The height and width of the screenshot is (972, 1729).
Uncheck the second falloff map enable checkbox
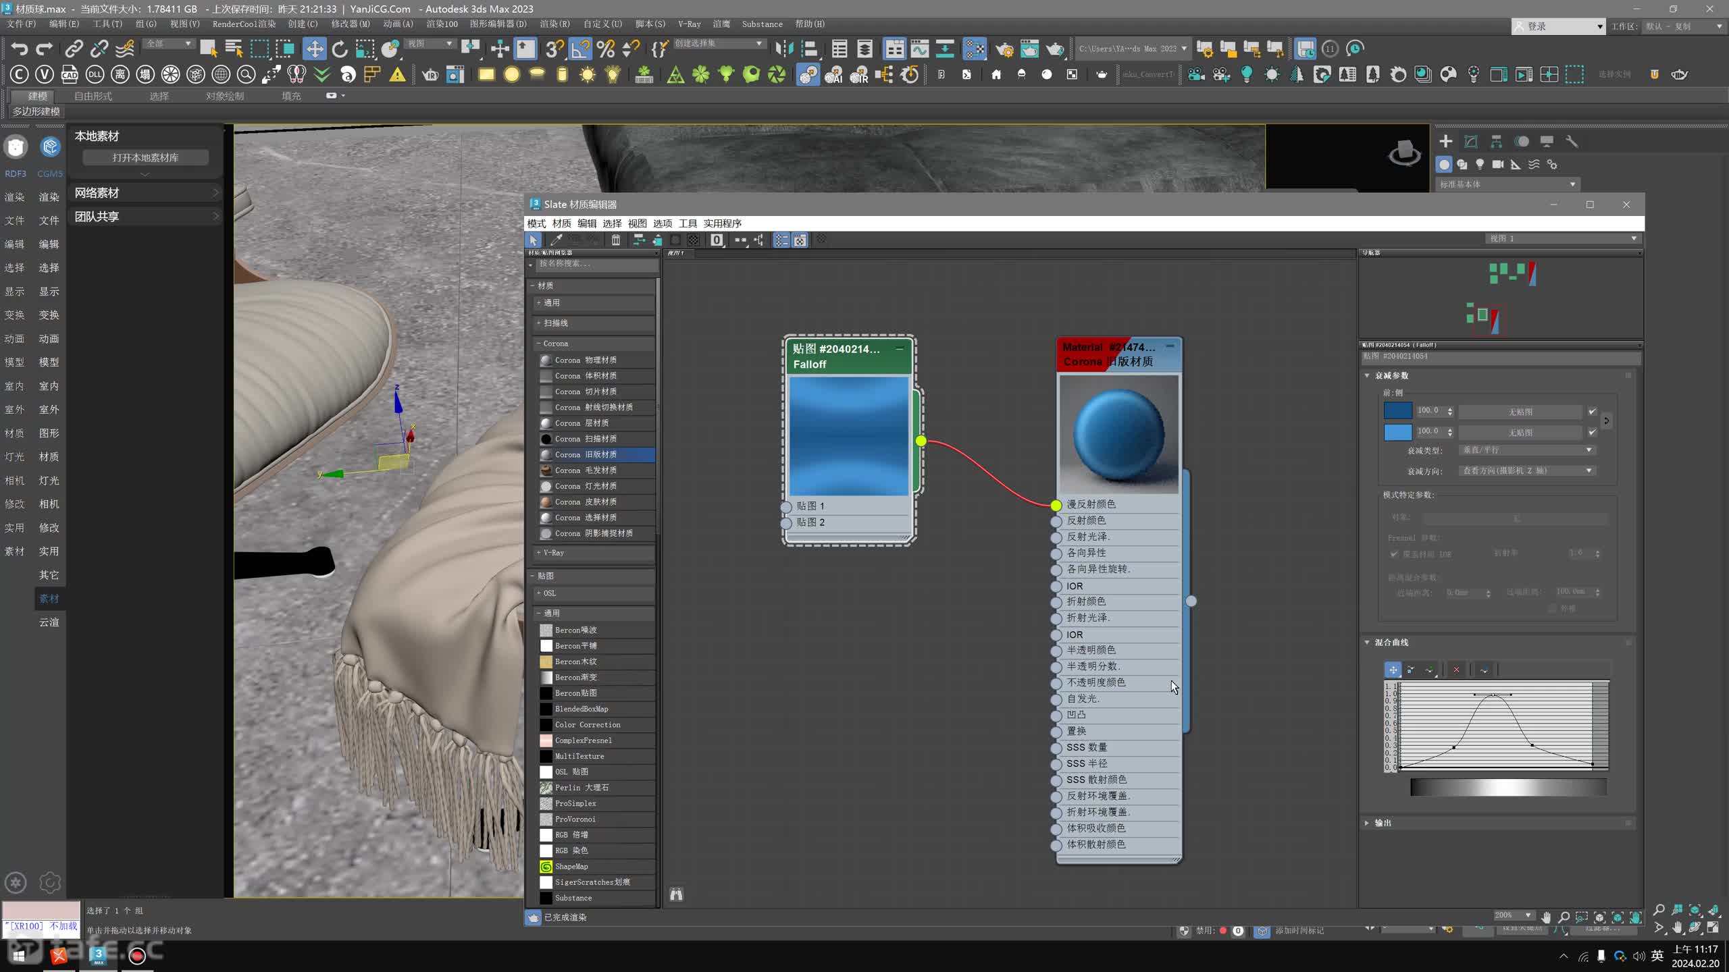[x=1592, y=432]
